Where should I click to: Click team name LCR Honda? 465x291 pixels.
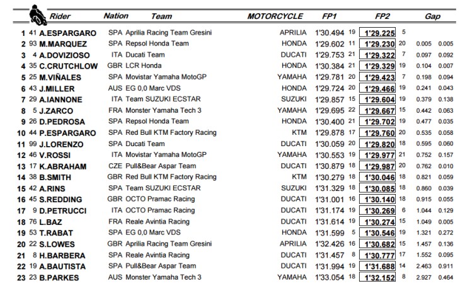click(144, 66)
